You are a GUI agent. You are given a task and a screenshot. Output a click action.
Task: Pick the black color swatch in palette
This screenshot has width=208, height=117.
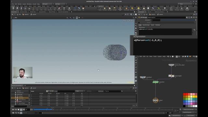(184, 106)
